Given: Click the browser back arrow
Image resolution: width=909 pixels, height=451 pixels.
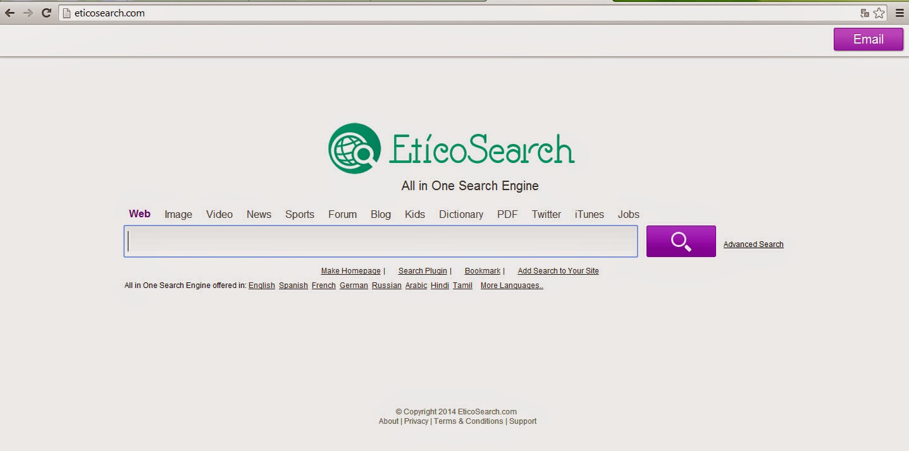Looking at the screenshot, I should [9, 13].
